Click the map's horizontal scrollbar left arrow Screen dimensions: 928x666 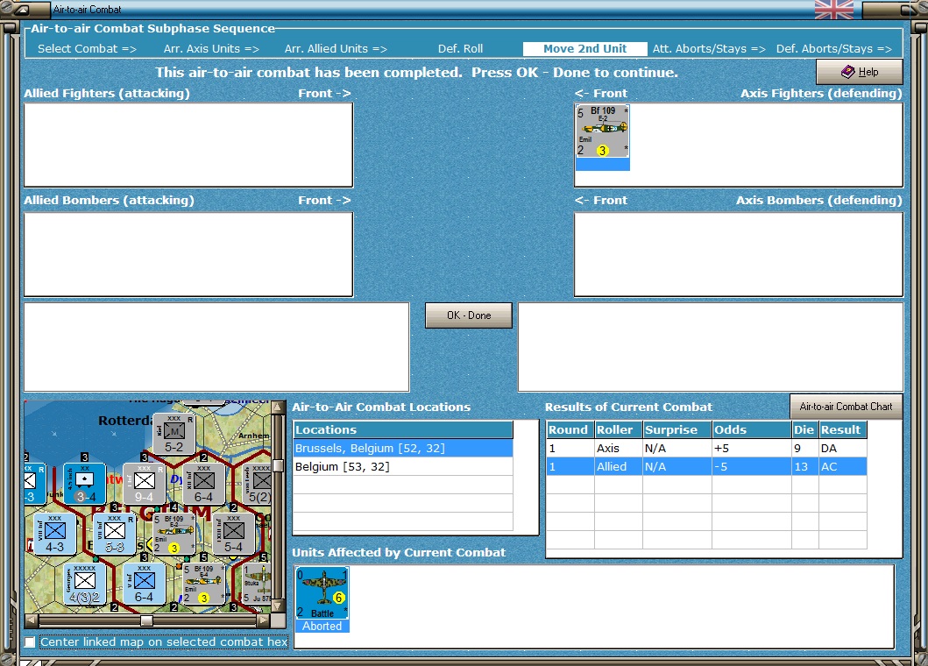pos(32,620)
